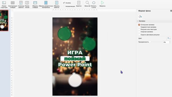Click the transparency stepper arrows
Screen dimensions: 172x97
(170, 42)
